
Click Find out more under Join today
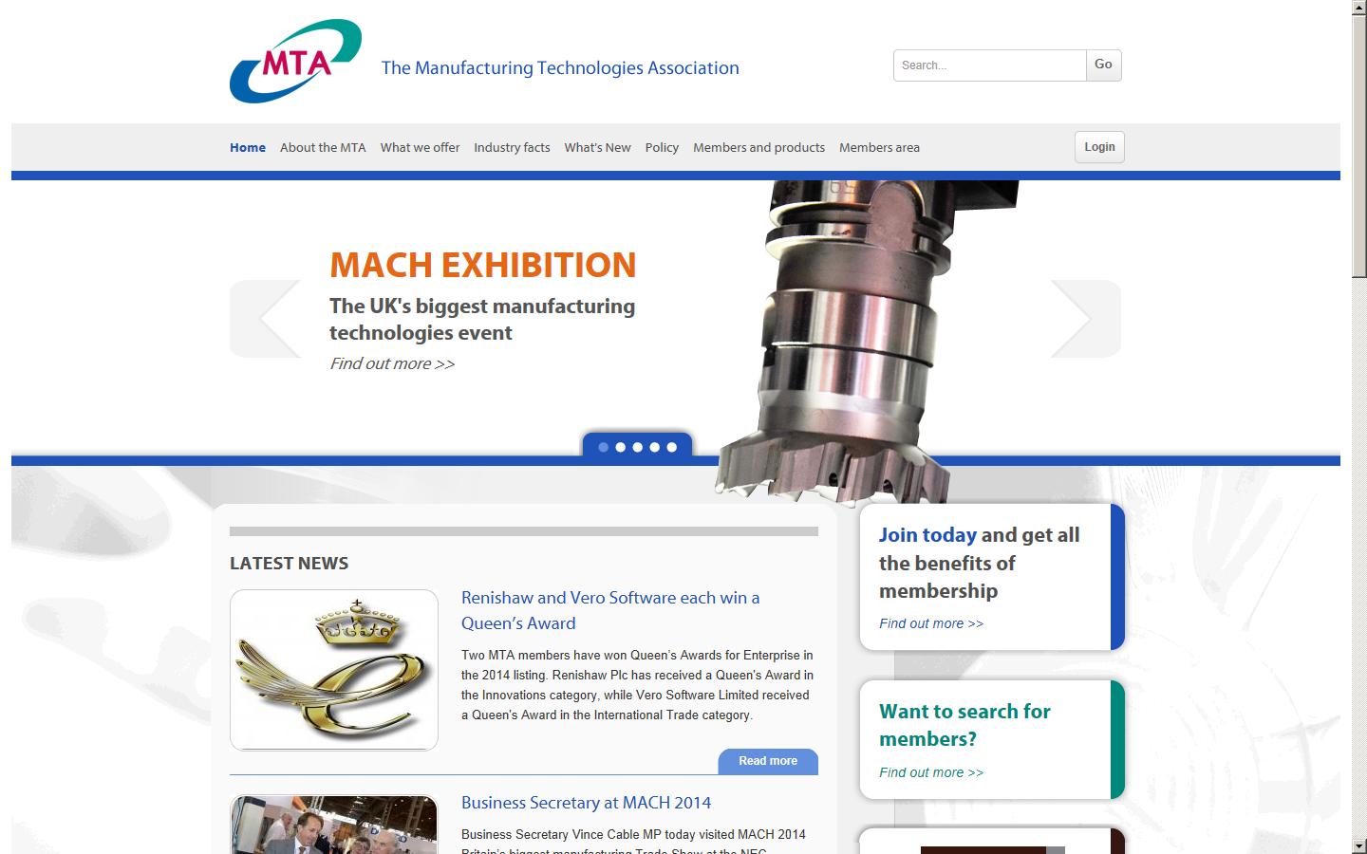click(930, 623)
